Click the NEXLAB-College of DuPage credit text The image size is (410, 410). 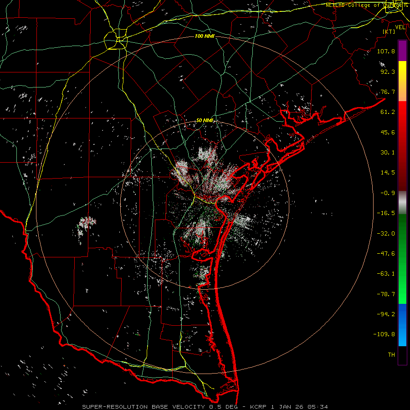coord(366,5)
